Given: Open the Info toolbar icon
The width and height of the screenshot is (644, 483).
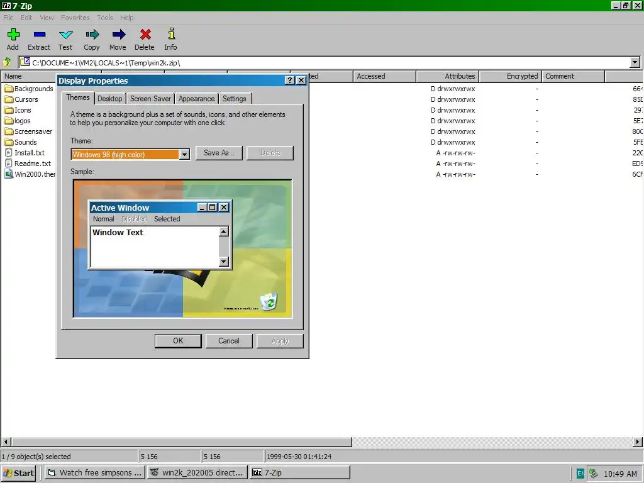Looking at the screenshot, I should [x=171, y=34].
